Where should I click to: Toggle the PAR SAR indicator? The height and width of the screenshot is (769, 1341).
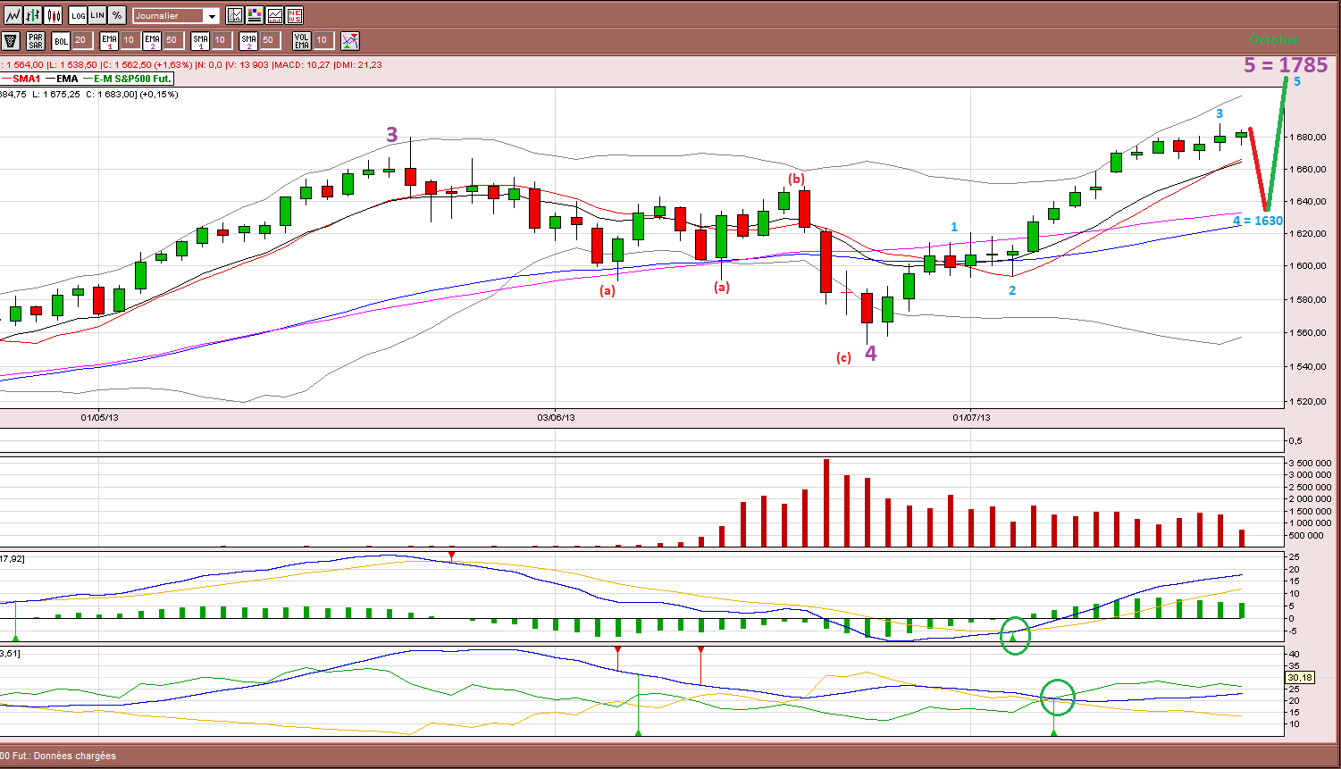click(x=36, y=40)
